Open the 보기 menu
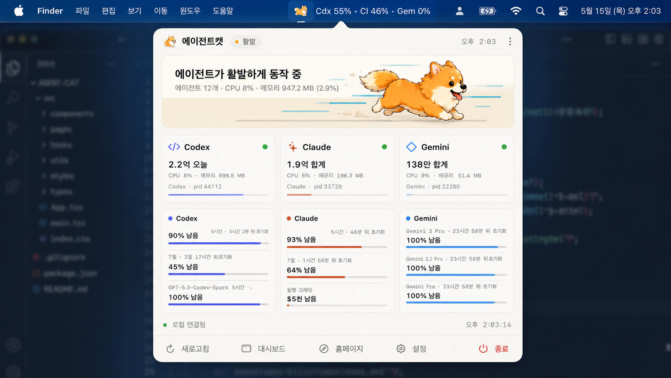 [134, 11]
